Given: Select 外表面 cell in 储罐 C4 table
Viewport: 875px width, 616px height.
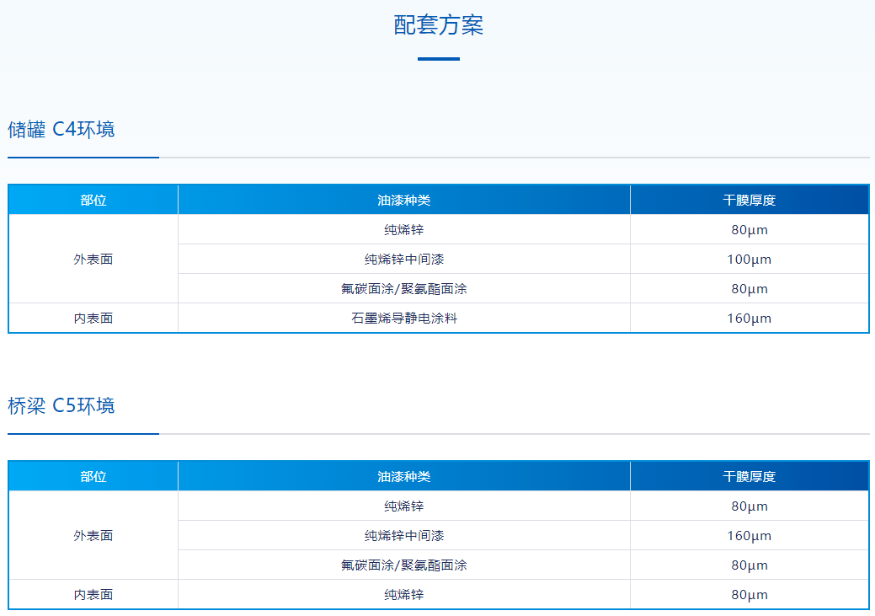Looking at the screenshot, I should pyautogui.click(x=93, y=260).
